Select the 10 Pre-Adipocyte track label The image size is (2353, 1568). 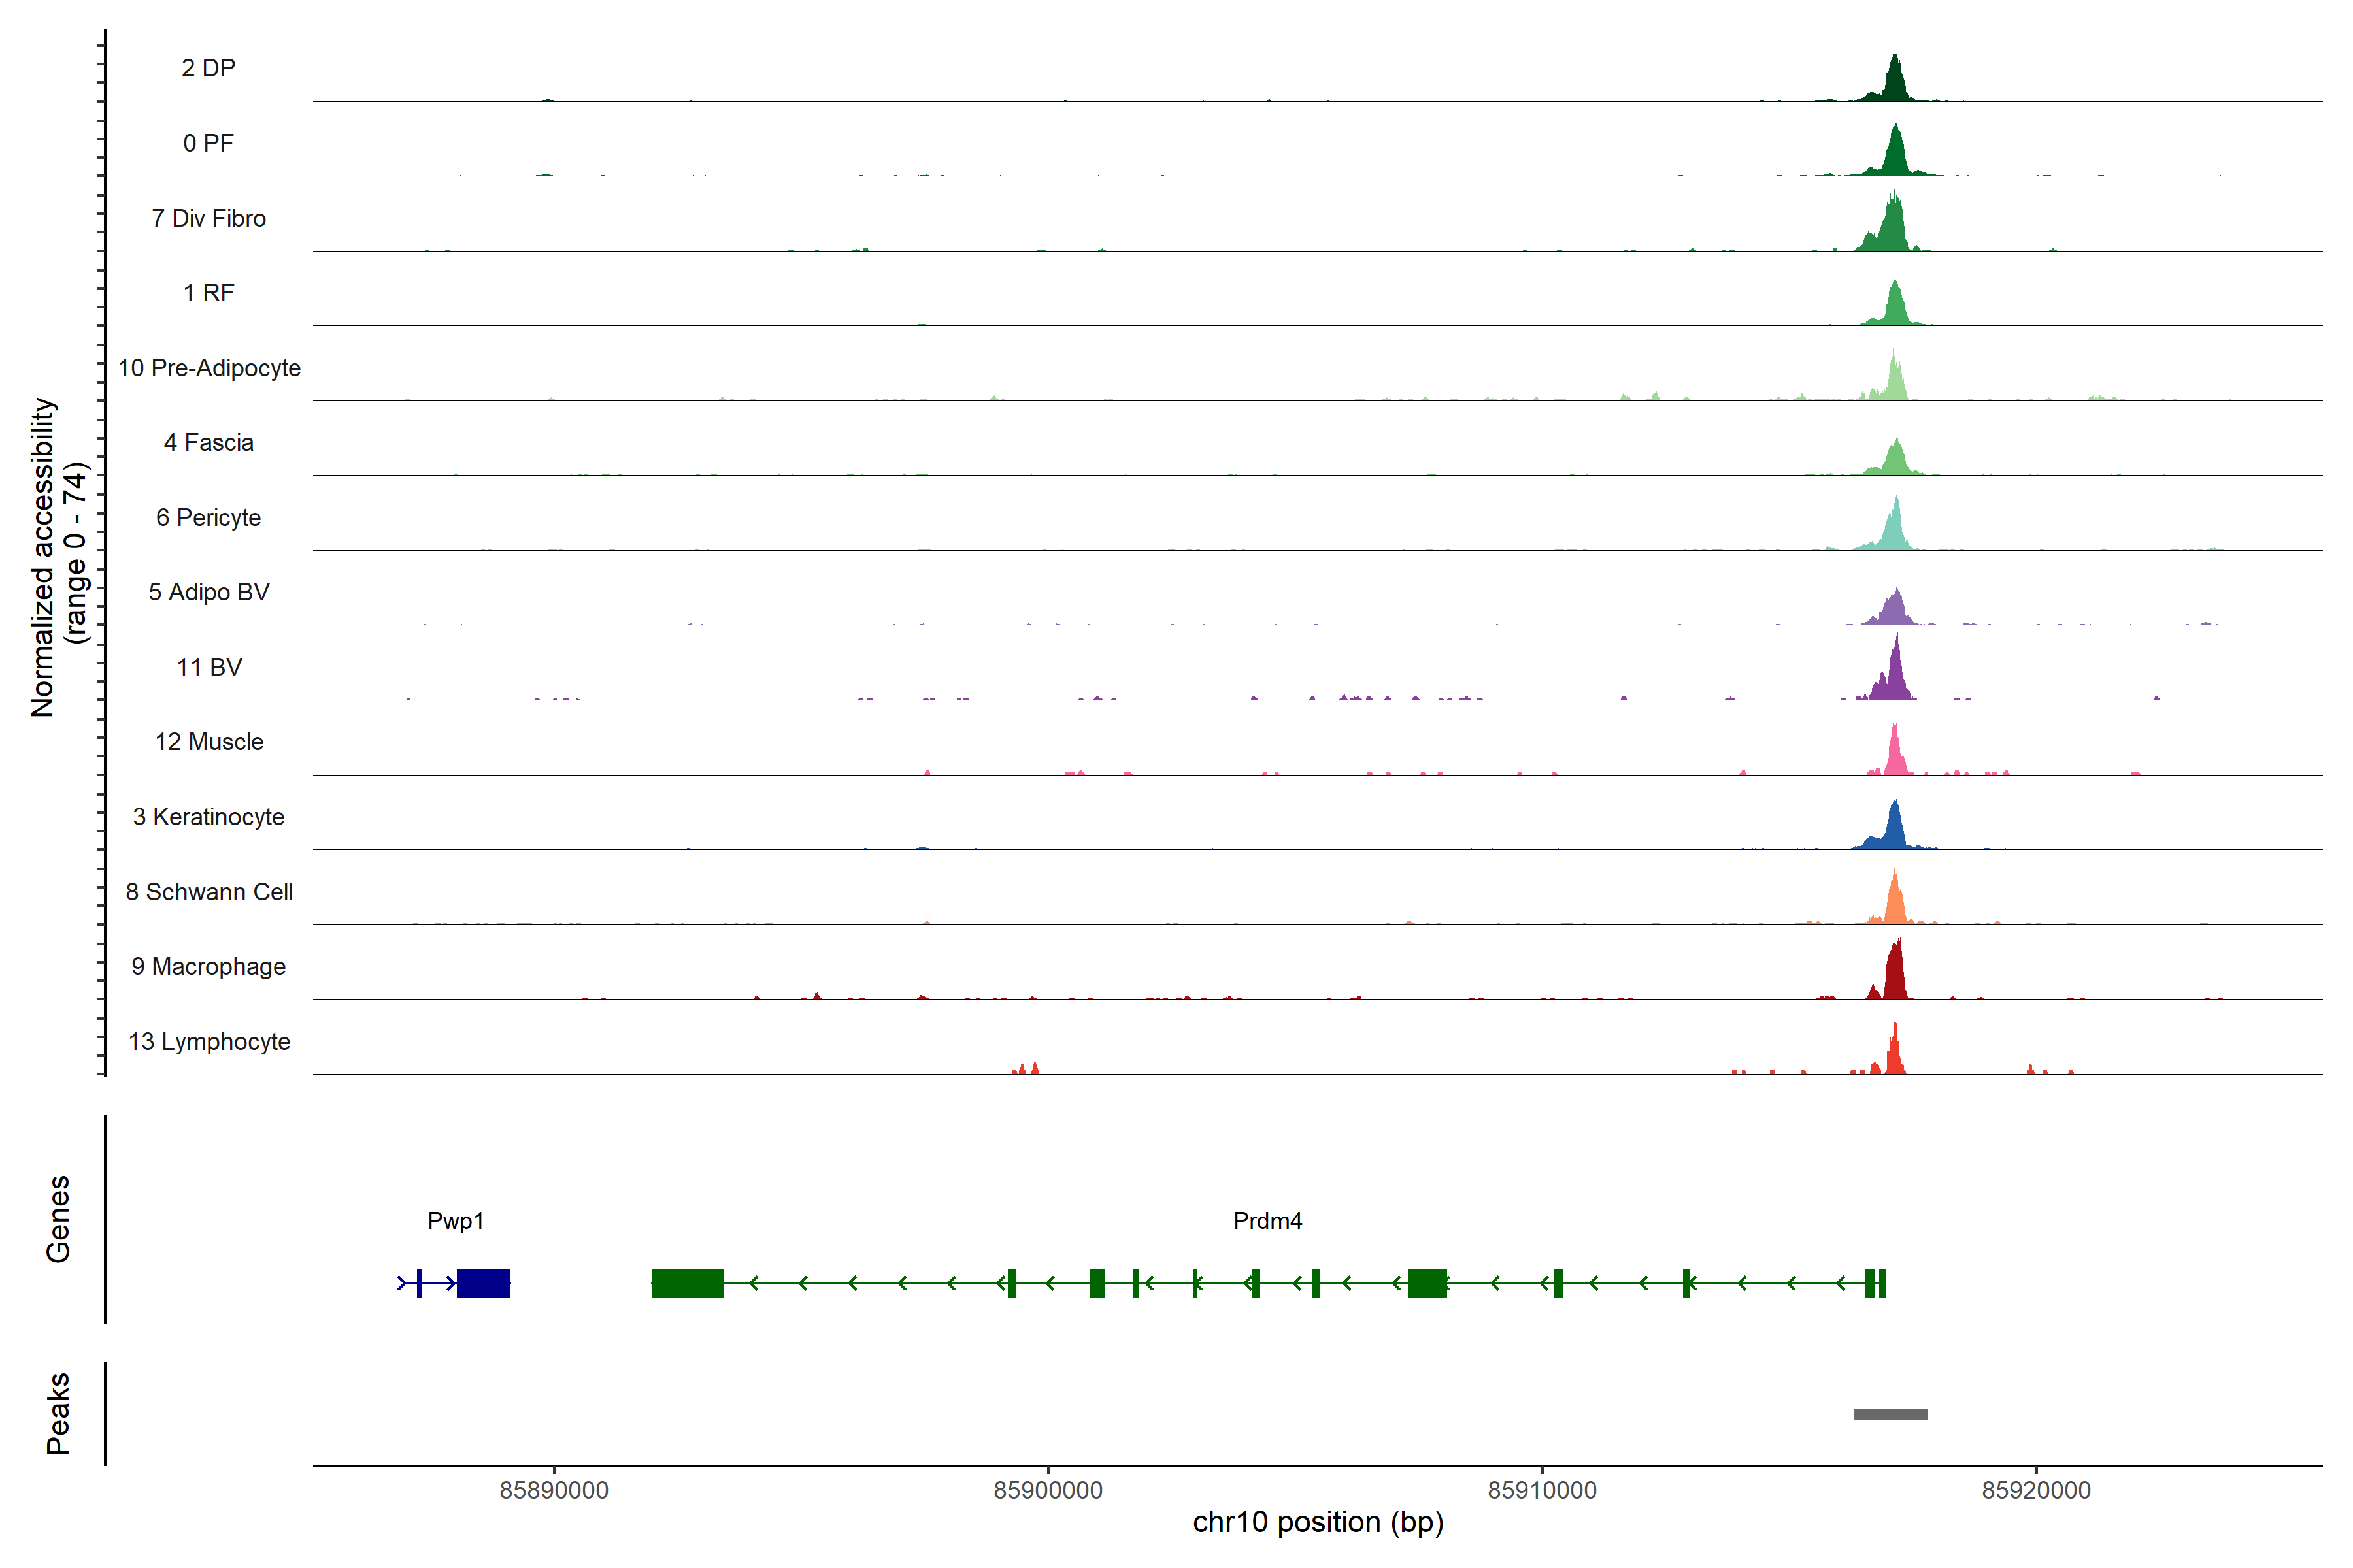209,368
